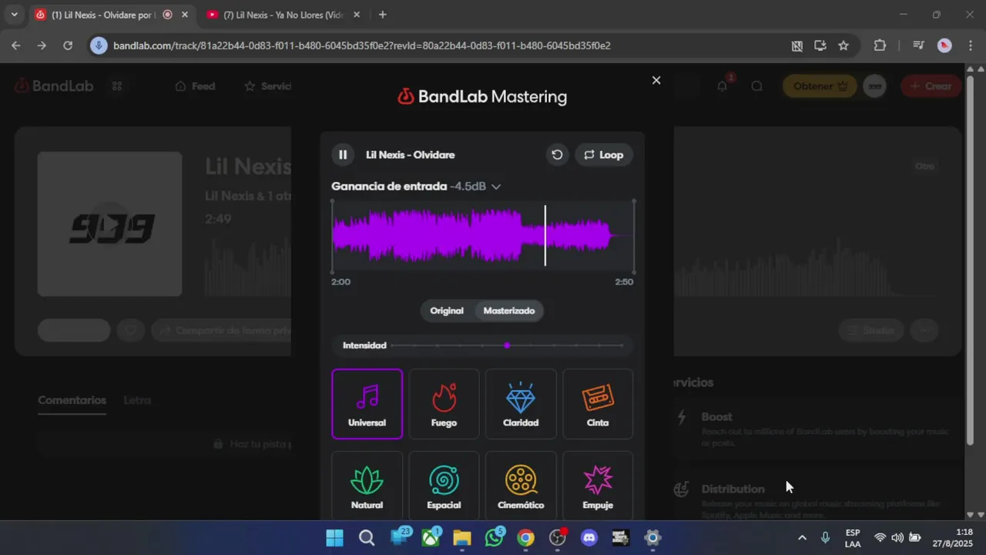Switch to the Letra tab
The width and height of the screenshot is (986, 555).
tap(137, 400)
